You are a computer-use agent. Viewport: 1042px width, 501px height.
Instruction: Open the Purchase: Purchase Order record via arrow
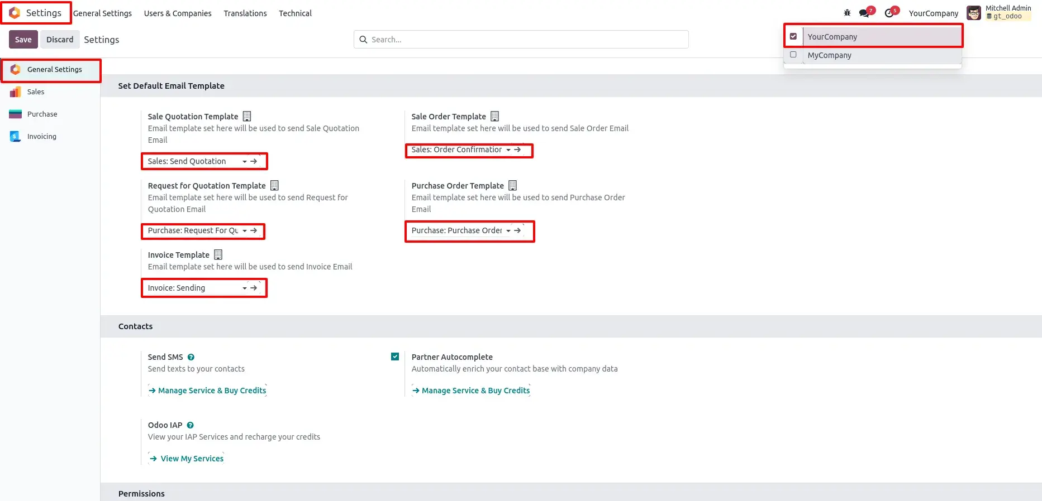(x=518, y=230)
